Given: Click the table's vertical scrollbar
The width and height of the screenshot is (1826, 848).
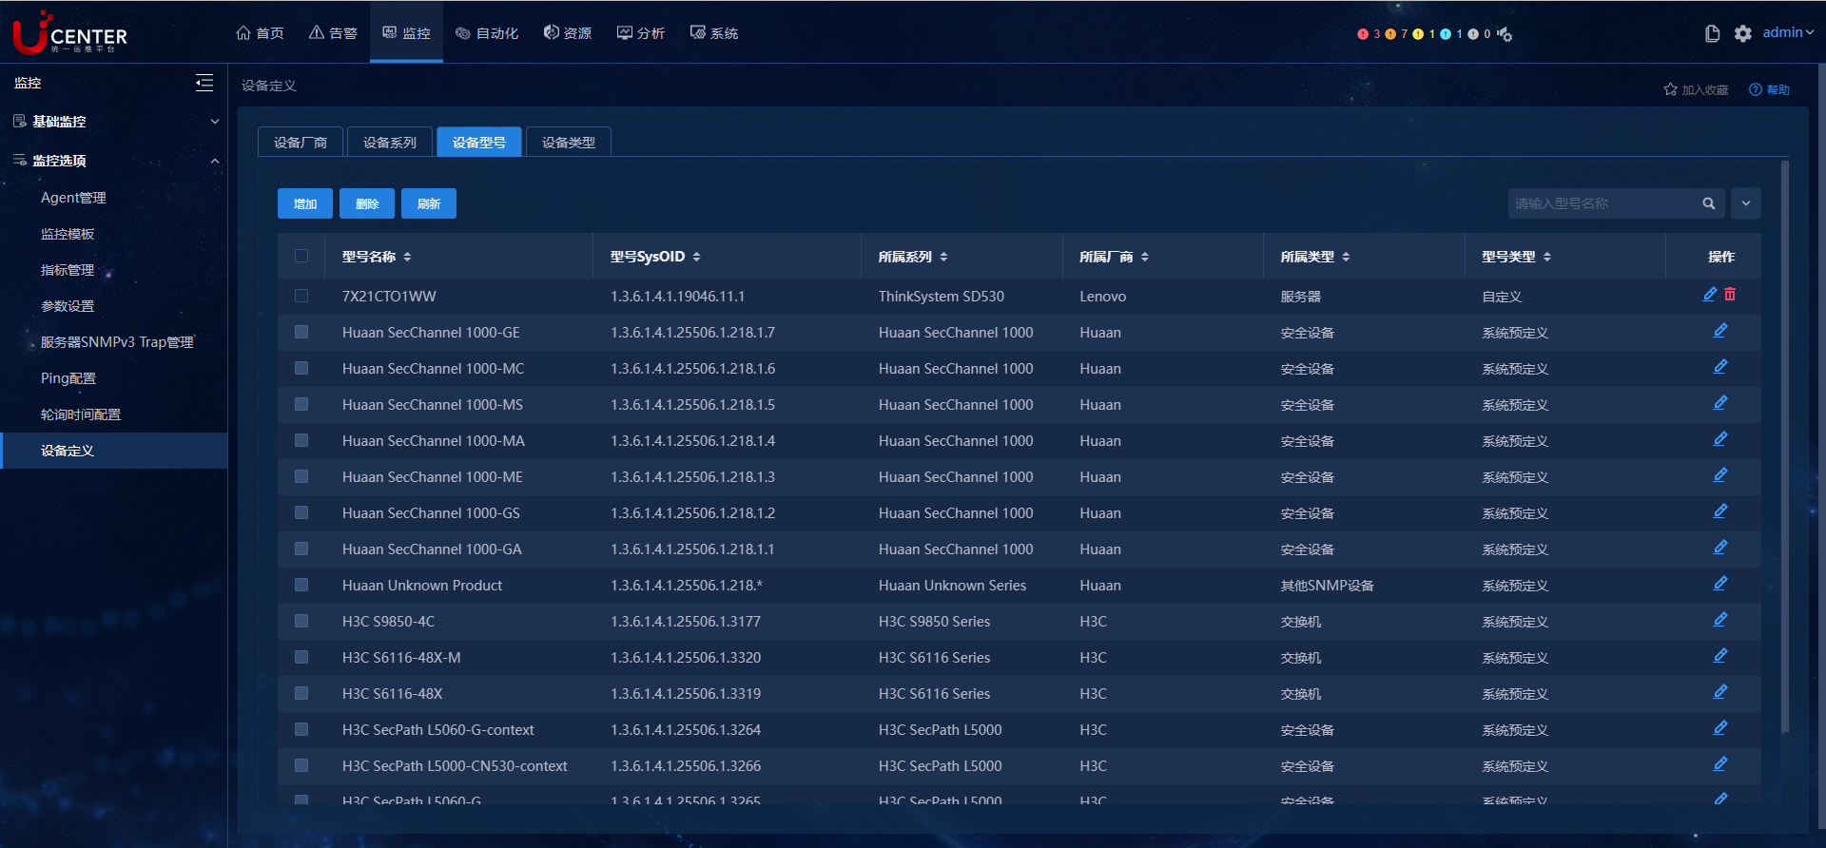Looking at the screenshot, I should tap(1785, 447).
